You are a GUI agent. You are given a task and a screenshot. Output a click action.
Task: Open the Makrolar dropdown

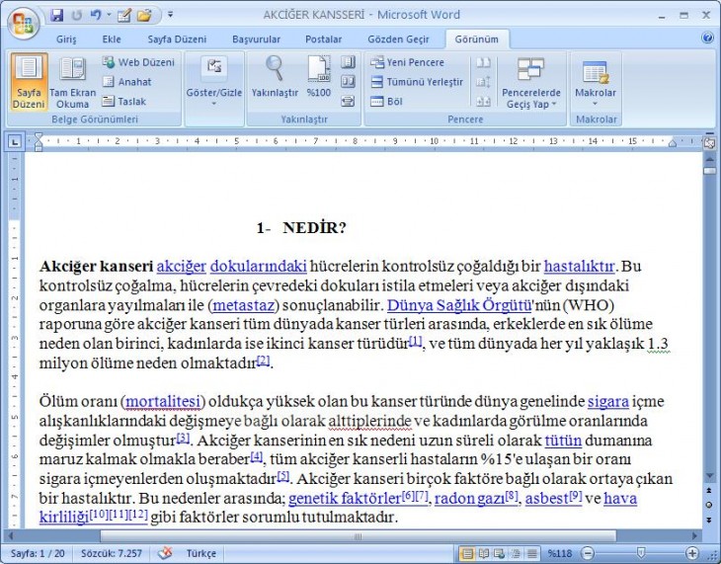pyautogui.click(x=596, y=83)
